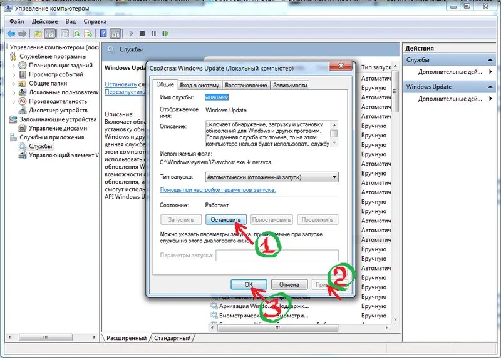501x358 pixels.
Task: Click the Службы gear icon in tree
Action: [x=23, y=146]
